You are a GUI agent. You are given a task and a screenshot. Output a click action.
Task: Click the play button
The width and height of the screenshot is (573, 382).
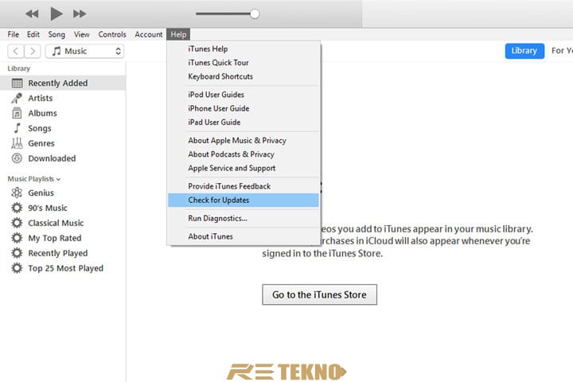tap(56, 14)
